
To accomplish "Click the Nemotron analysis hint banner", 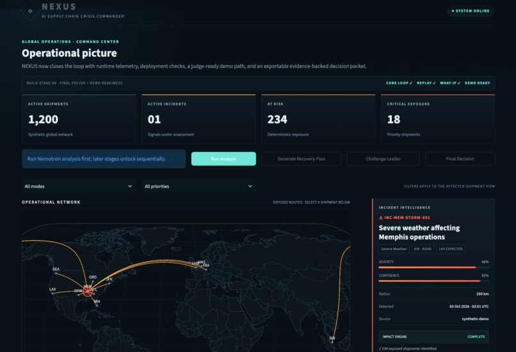I will 104,159.
